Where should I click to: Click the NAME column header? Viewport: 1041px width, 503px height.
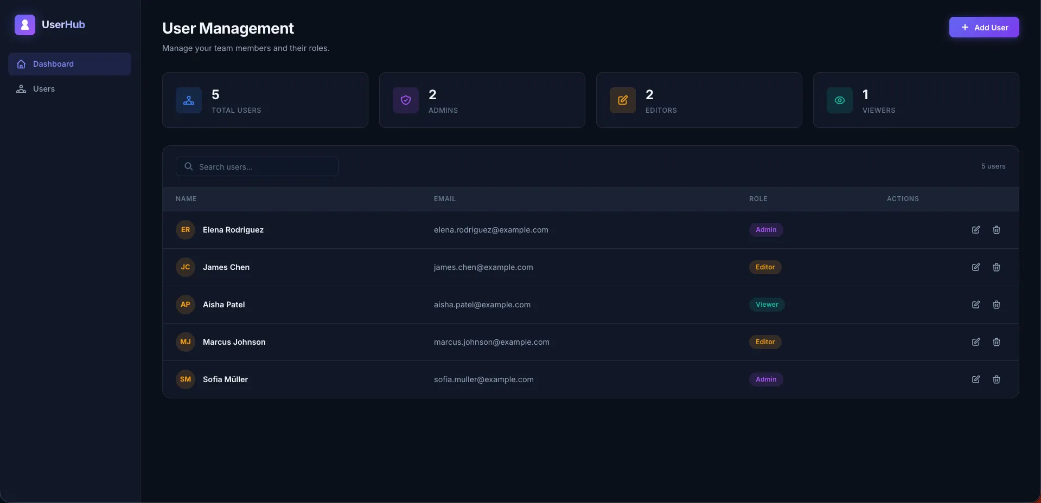click(186, 198)
